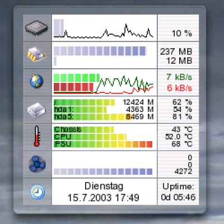Click the CPU temperature bar

(90, 137)
